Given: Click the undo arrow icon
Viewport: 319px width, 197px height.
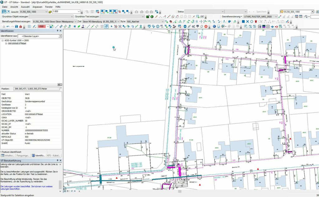Looking at the screenshot, I should pos(8,26).
